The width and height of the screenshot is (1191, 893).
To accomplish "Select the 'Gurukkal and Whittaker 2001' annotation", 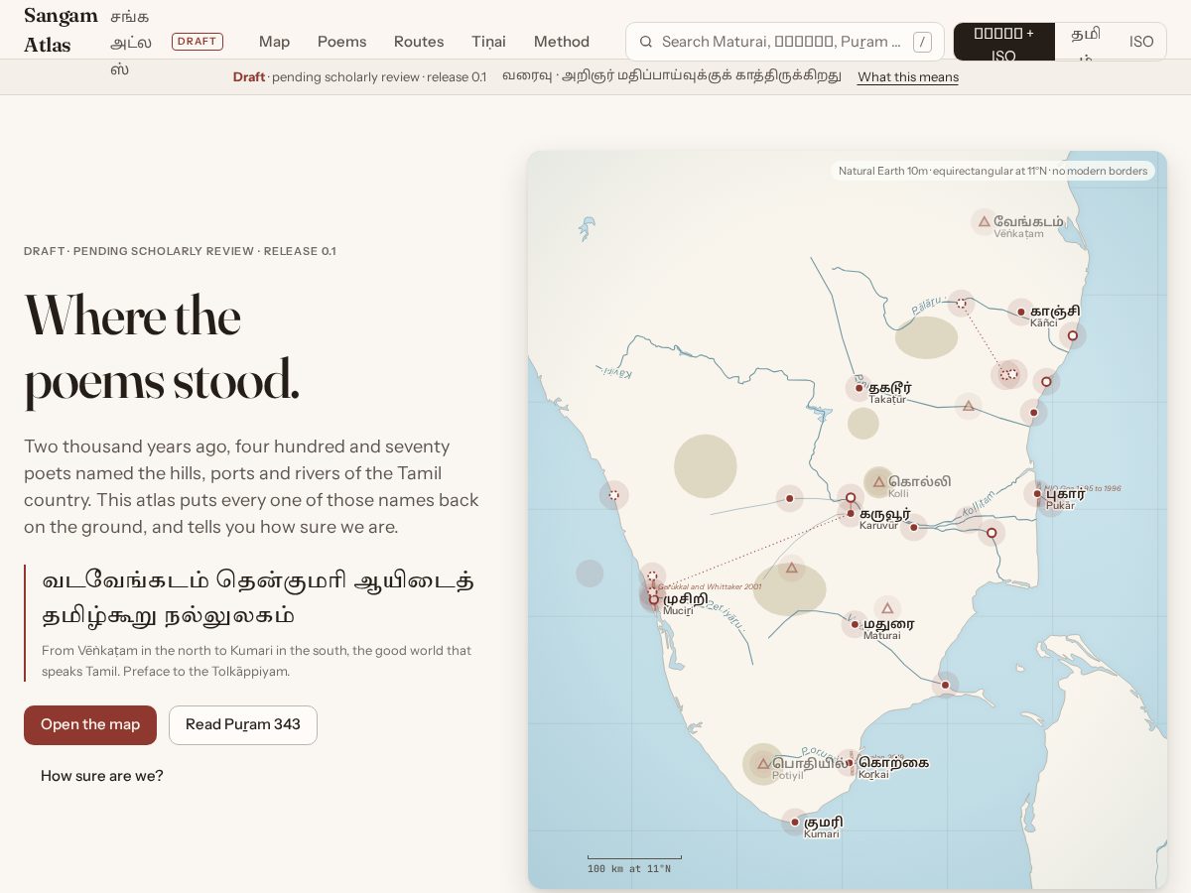I will (x=710, y=586).
